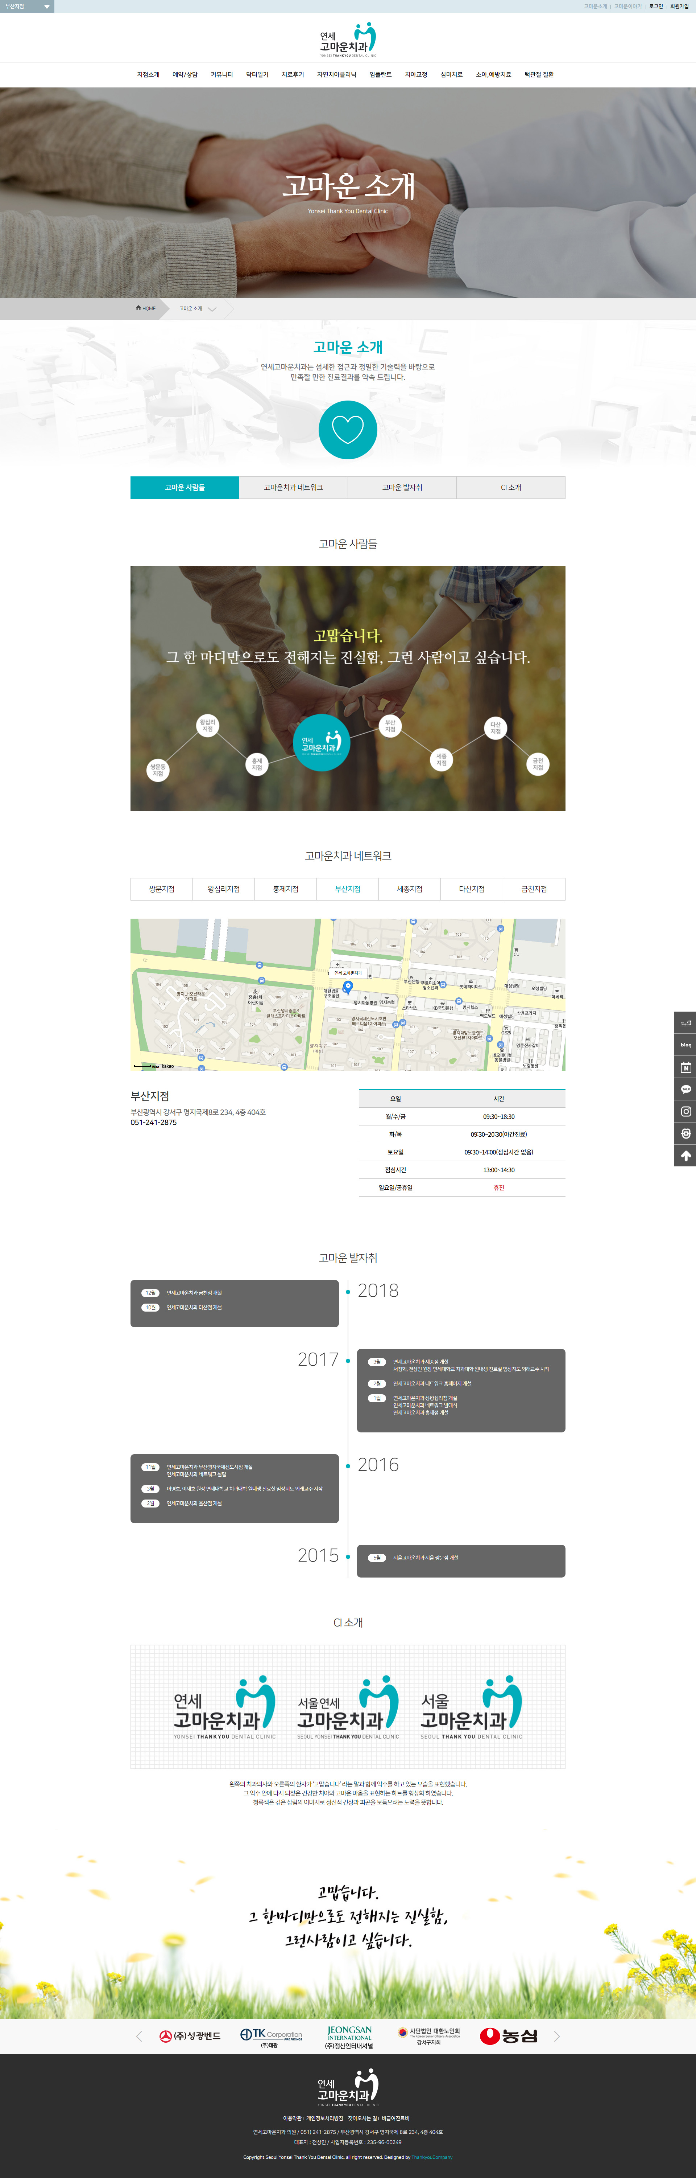Select the 고마운 발자취 tab
This screenshot has height=2178, width=696.
click(402, 488)
